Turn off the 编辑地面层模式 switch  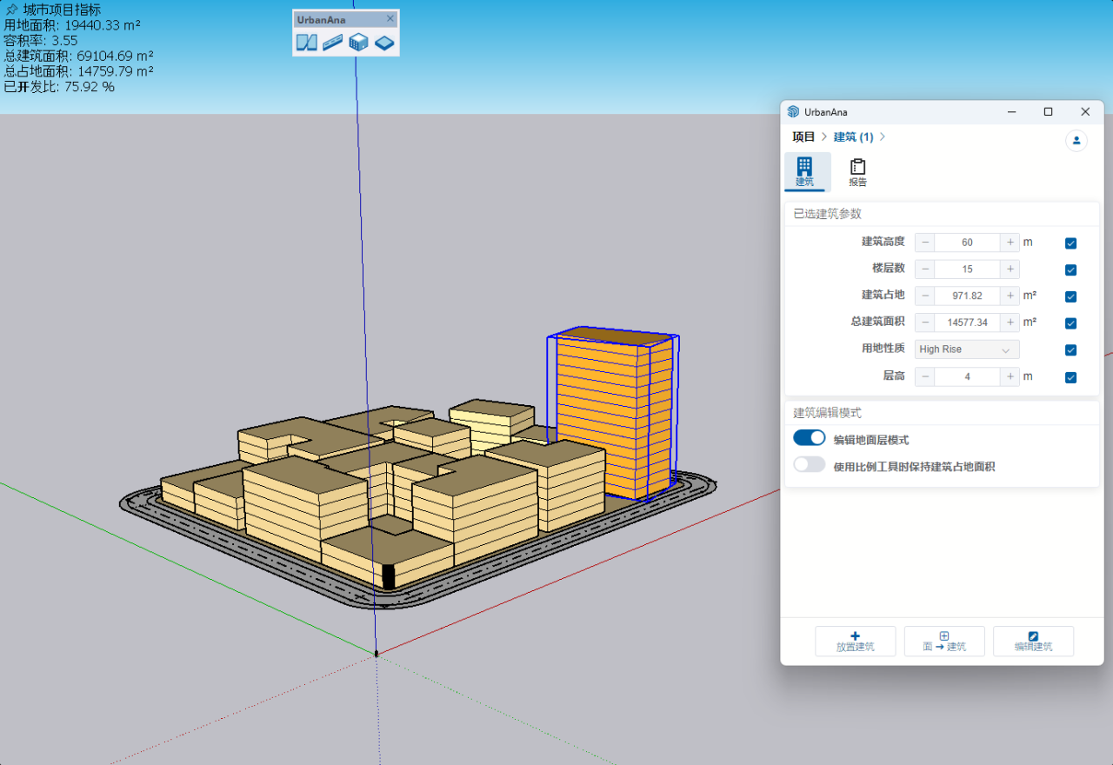point(809,438)
